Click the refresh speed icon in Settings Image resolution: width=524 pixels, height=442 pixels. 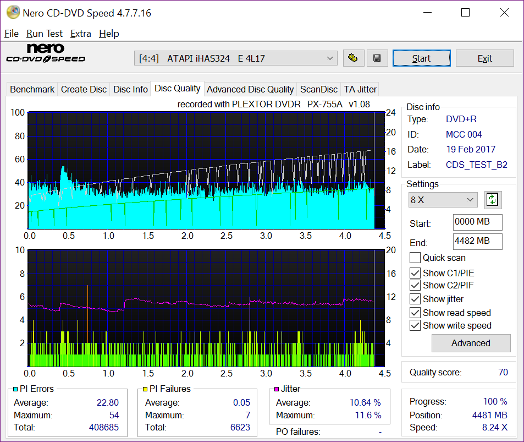[x=493, y=200]
